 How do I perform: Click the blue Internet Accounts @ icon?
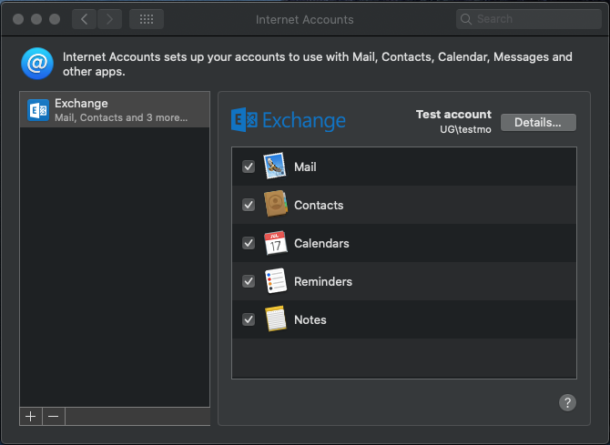point(37,65)
